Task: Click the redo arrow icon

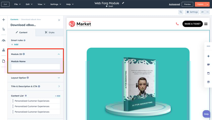Action: 207,12
